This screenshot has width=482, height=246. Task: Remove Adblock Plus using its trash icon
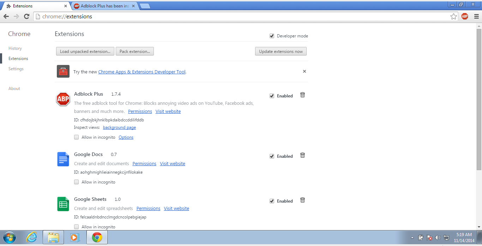point(302,95)
